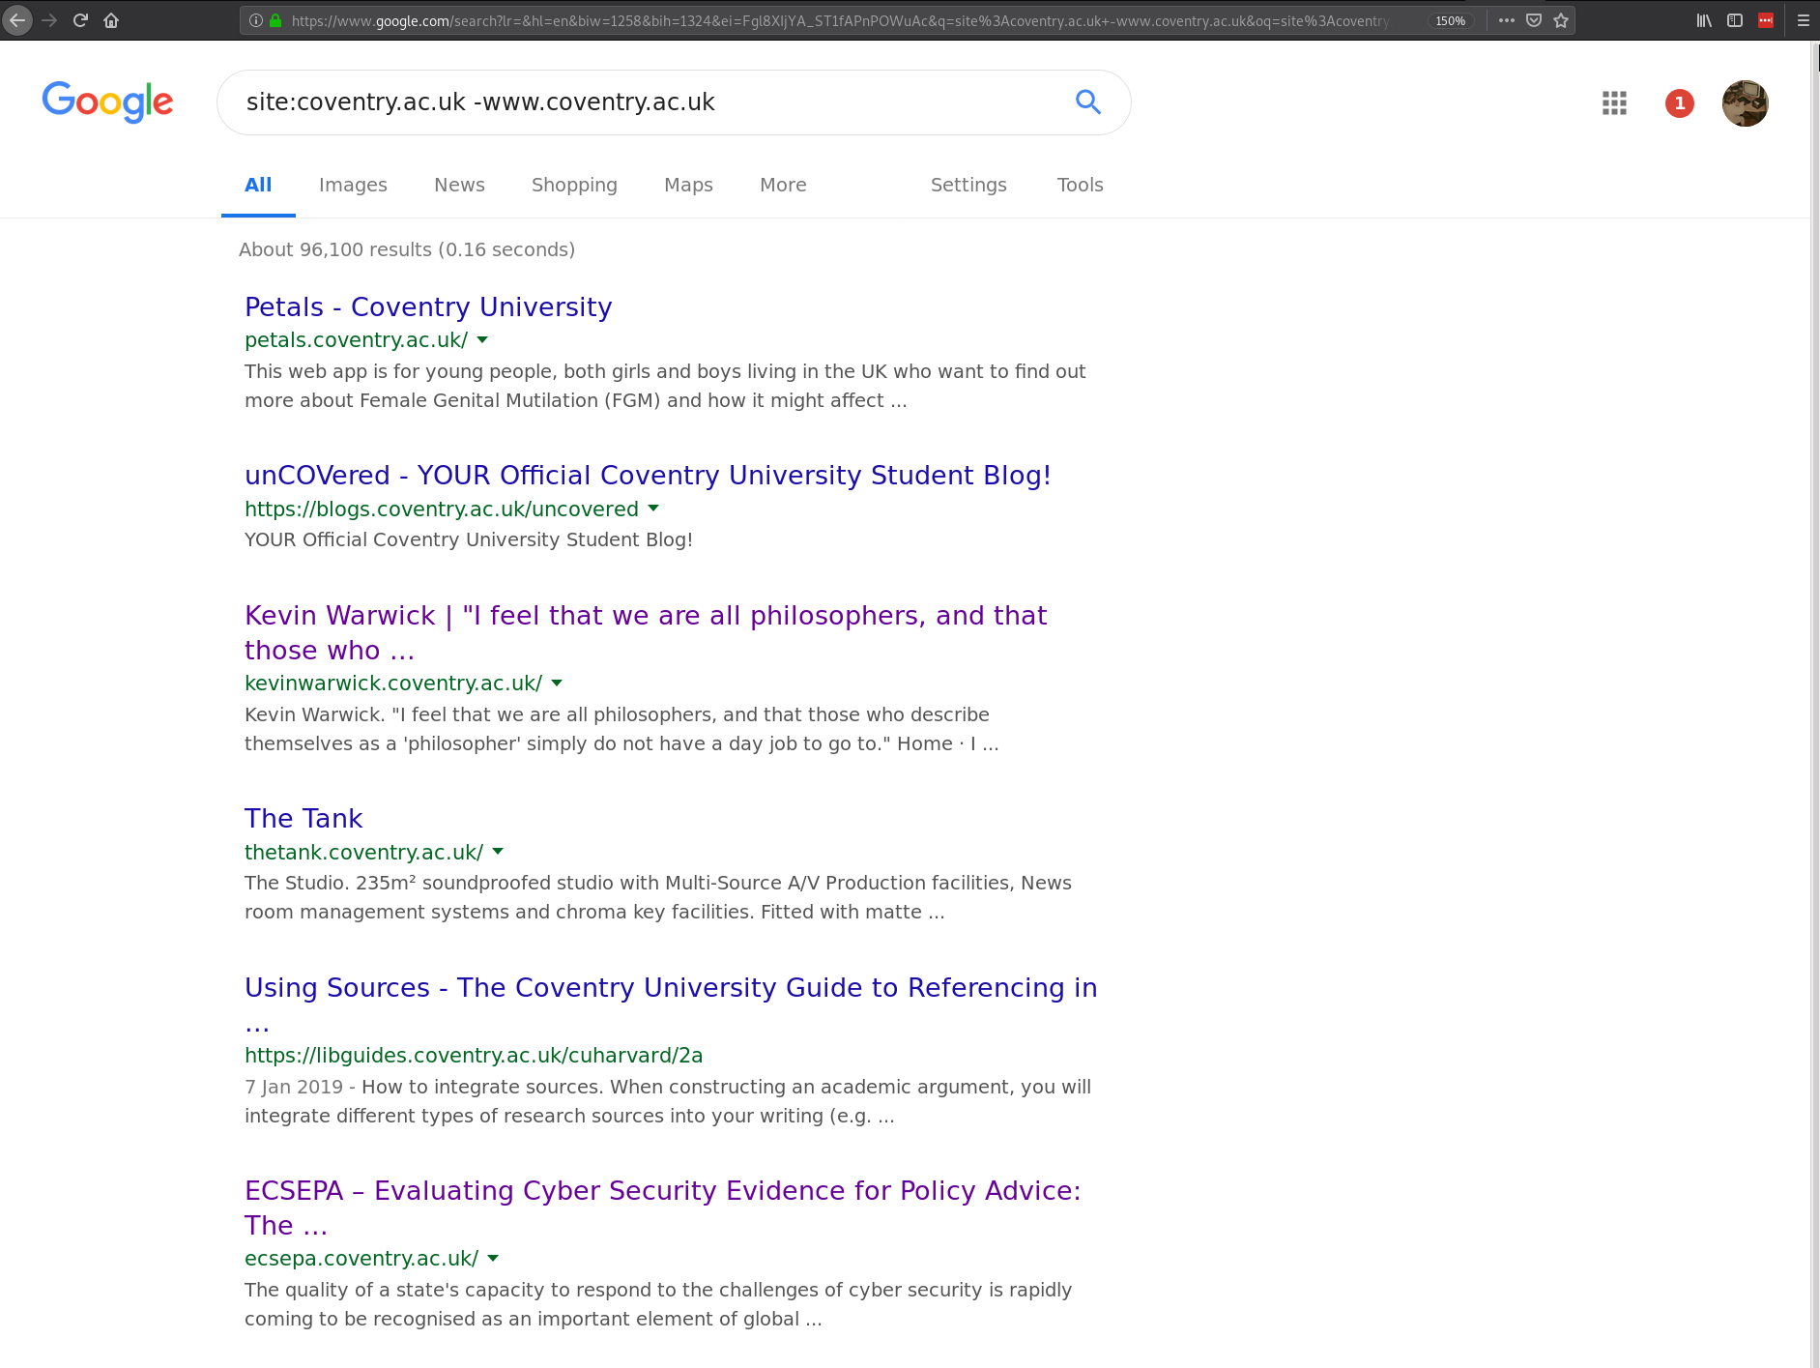
Task: Click the vertical page scrollbar
Action: click(x=1814, y=704)
